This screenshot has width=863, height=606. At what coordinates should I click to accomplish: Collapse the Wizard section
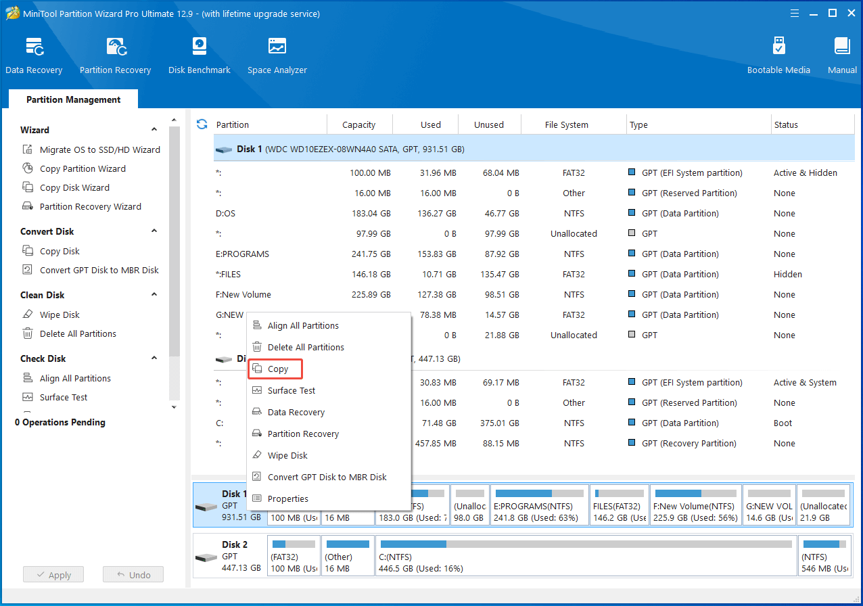pos(154,130)
